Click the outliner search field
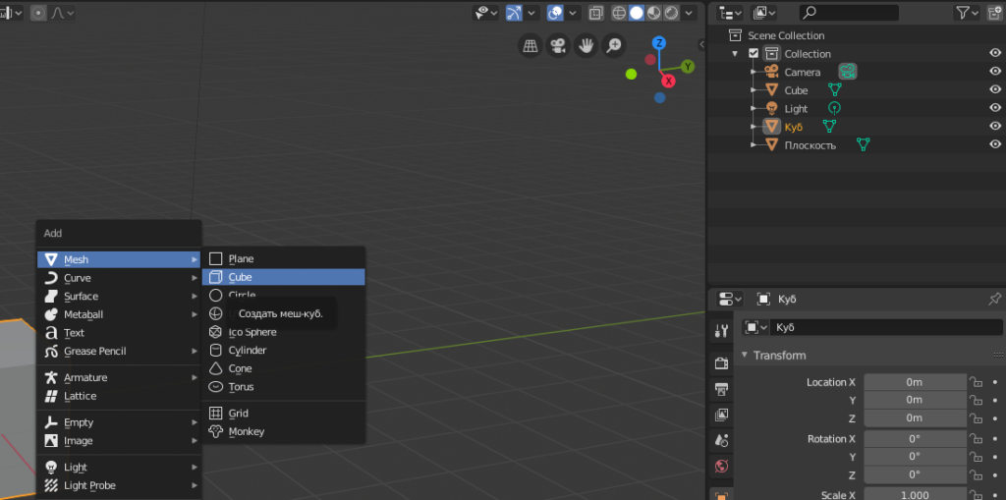 (x=850, y=13)
